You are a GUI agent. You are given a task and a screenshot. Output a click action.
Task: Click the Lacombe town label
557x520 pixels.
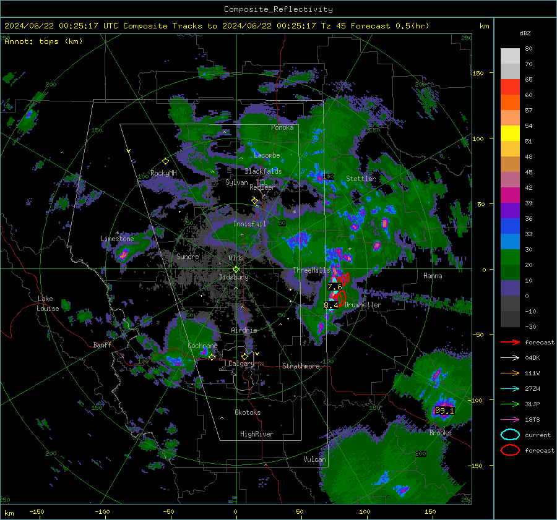267,155
